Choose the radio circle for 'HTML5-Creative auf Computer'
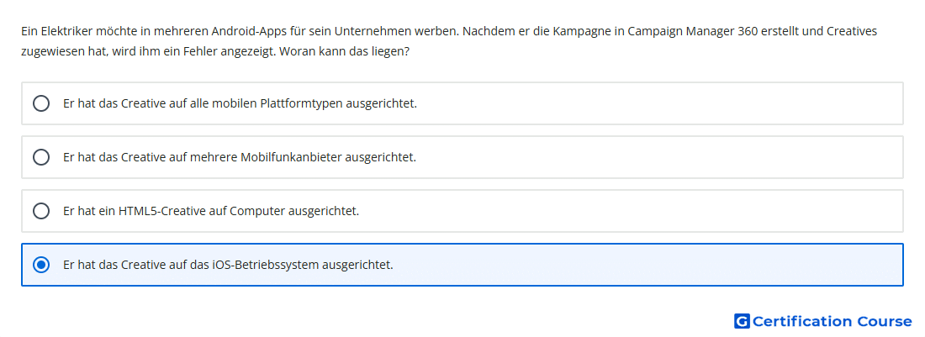The height and width of the screenshot is (337, 925). [41, 211]
